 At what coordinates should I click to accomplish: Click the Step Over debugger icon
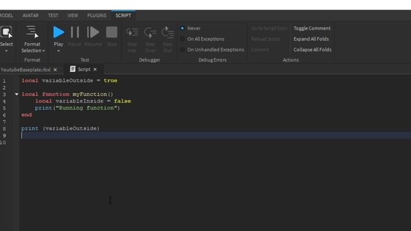pos(150,33)
